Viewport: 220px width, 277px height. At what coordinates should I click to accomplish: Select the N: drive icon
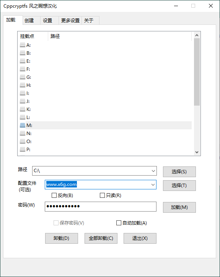click(x=23, y=134)
